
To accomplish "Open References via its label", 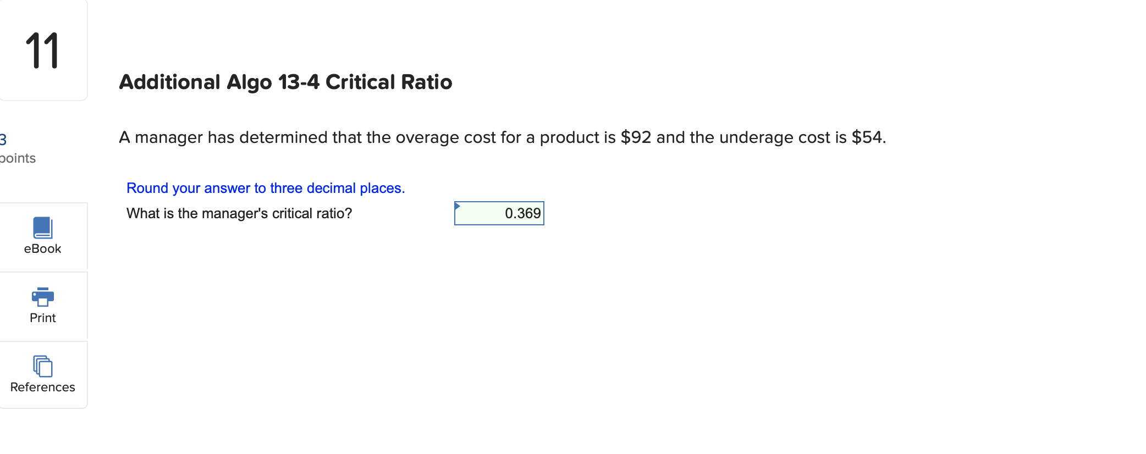I will [42, 386].
